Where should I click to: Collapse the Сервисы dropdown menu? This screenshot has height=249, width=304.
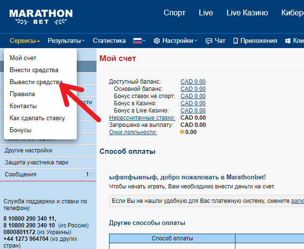(x=25, y=40)
